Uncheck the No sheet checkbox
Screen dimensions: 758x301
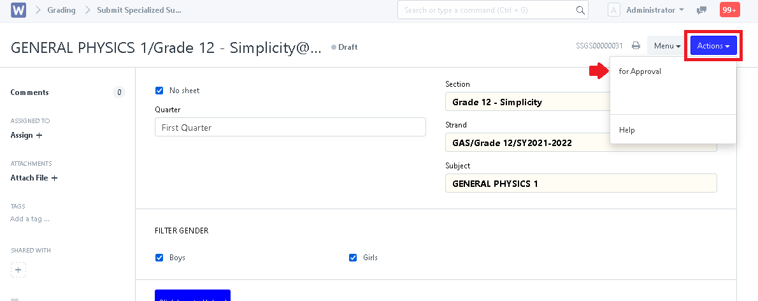click(160, 91)
